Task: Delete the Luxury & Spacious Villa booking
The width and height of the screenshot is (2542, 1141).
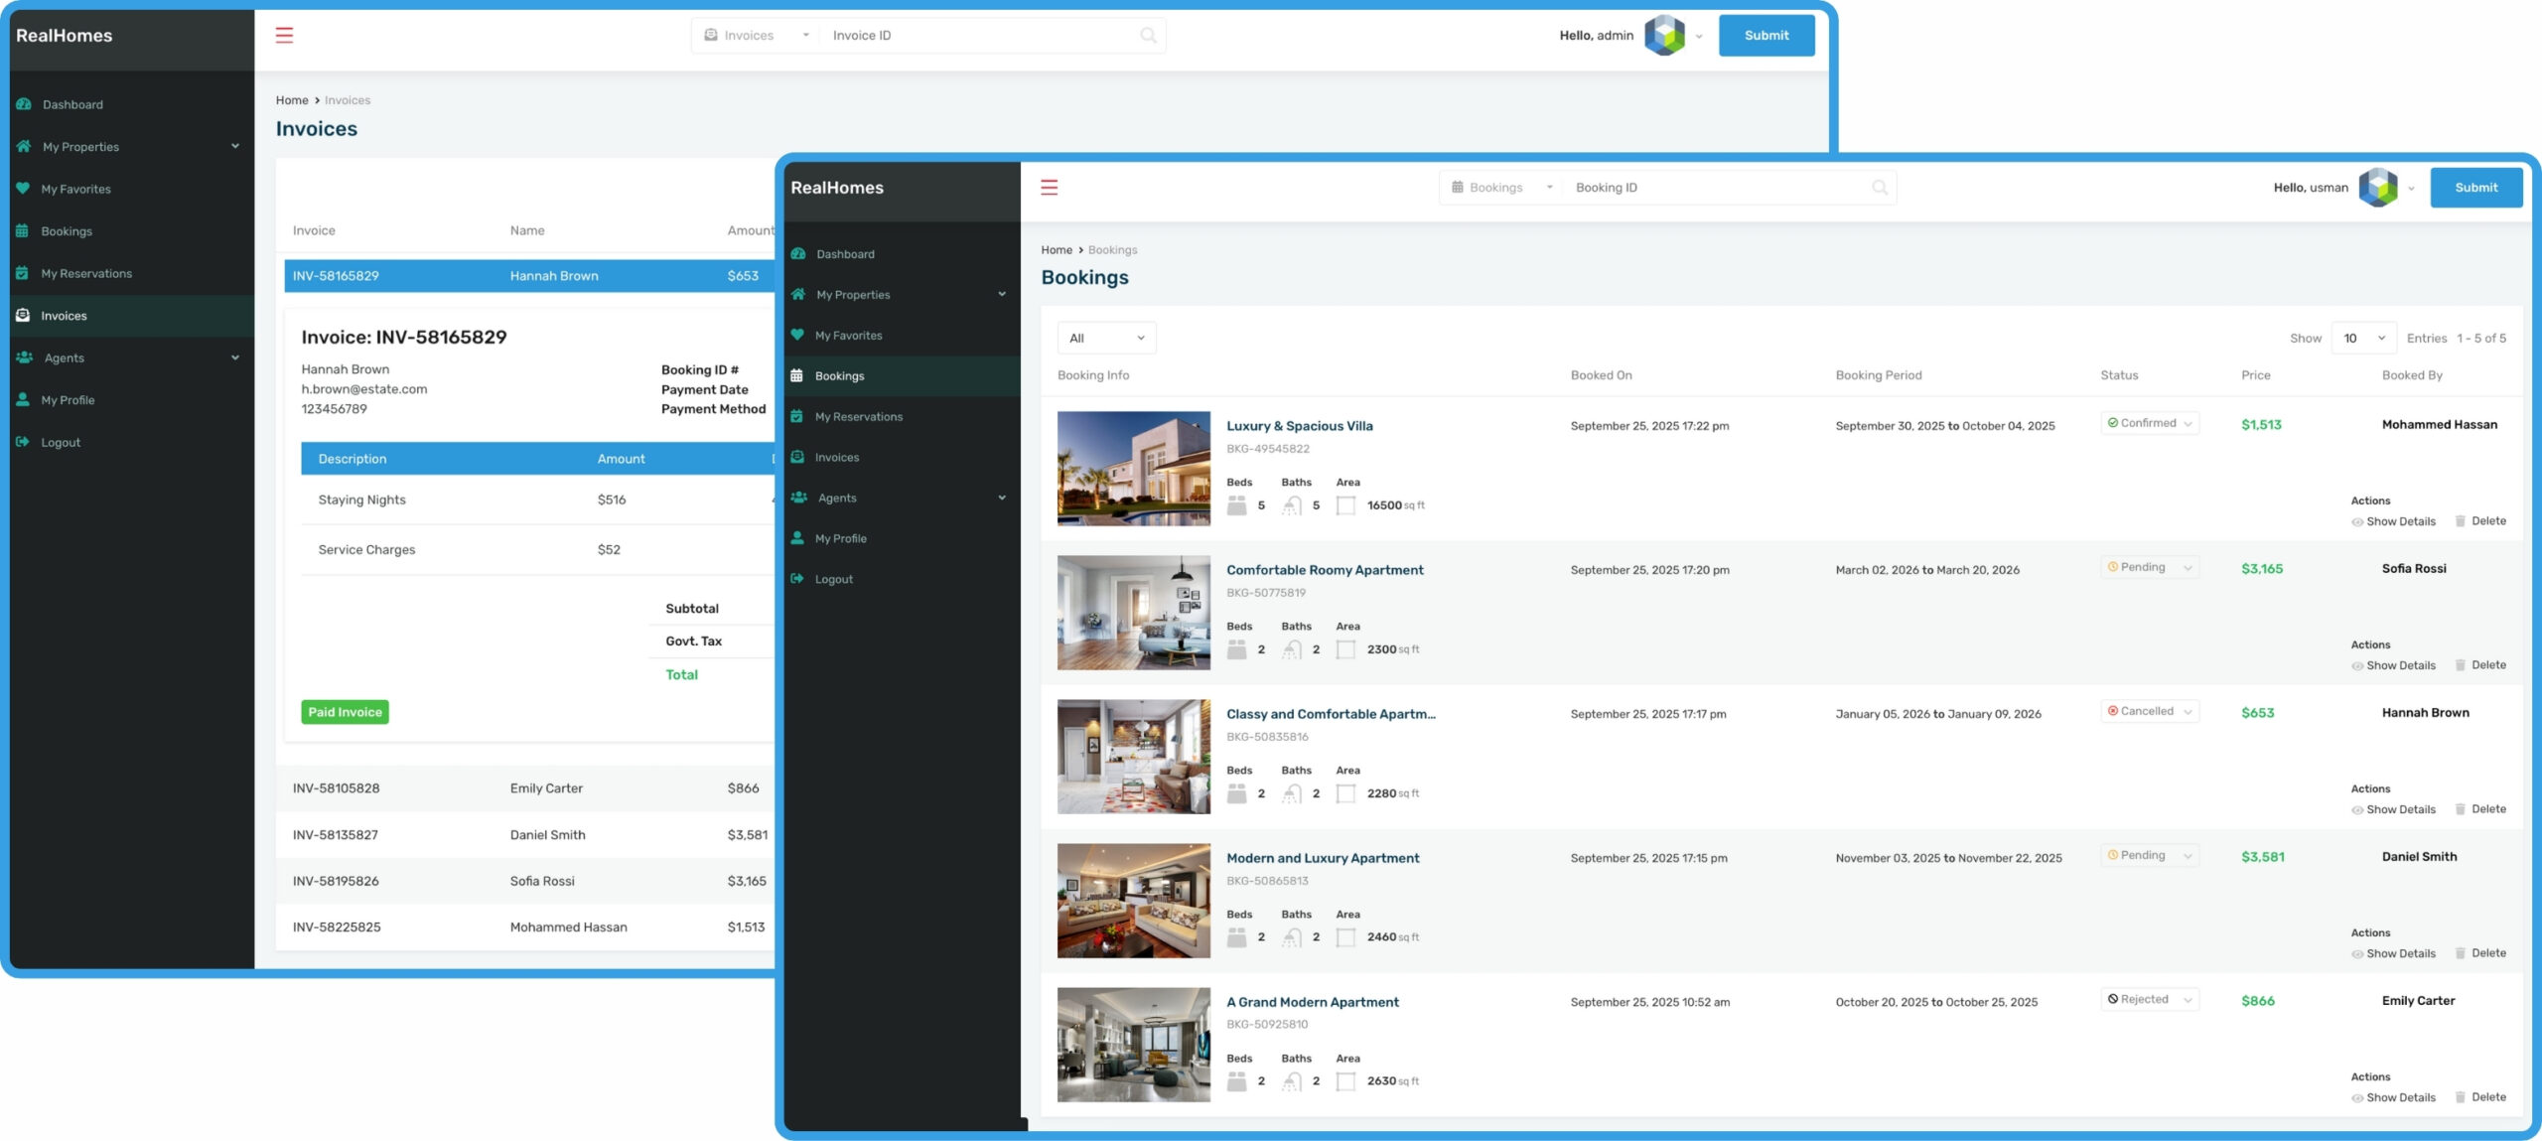Action: coord(2480,521)
